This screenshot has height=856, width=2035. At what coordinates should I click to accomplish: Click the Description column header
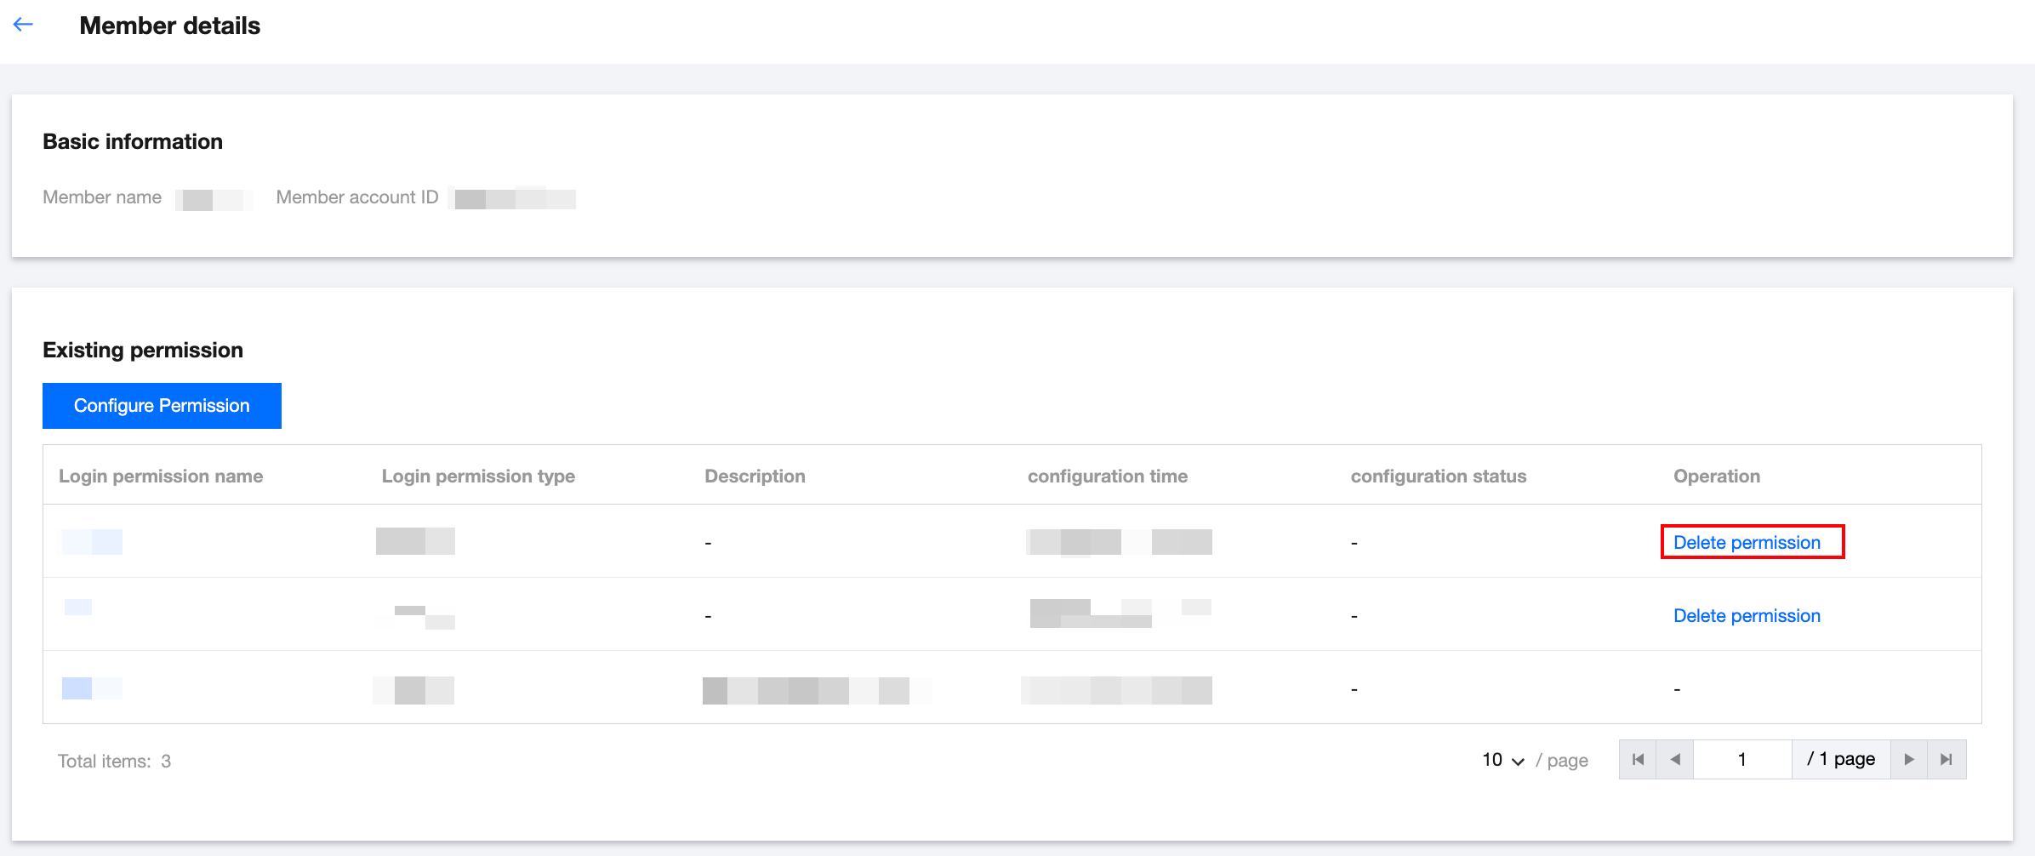755,476
